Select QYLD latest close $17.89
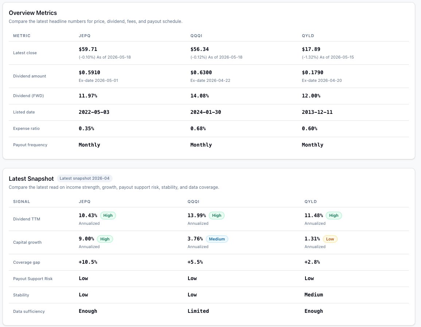Viewport: 421px width, 327px height. pos(311,49)
